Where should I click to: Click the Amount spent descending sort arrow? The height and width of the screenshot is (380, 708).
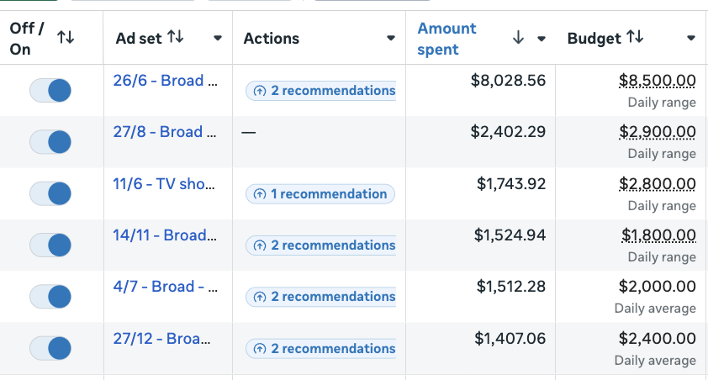518,38
